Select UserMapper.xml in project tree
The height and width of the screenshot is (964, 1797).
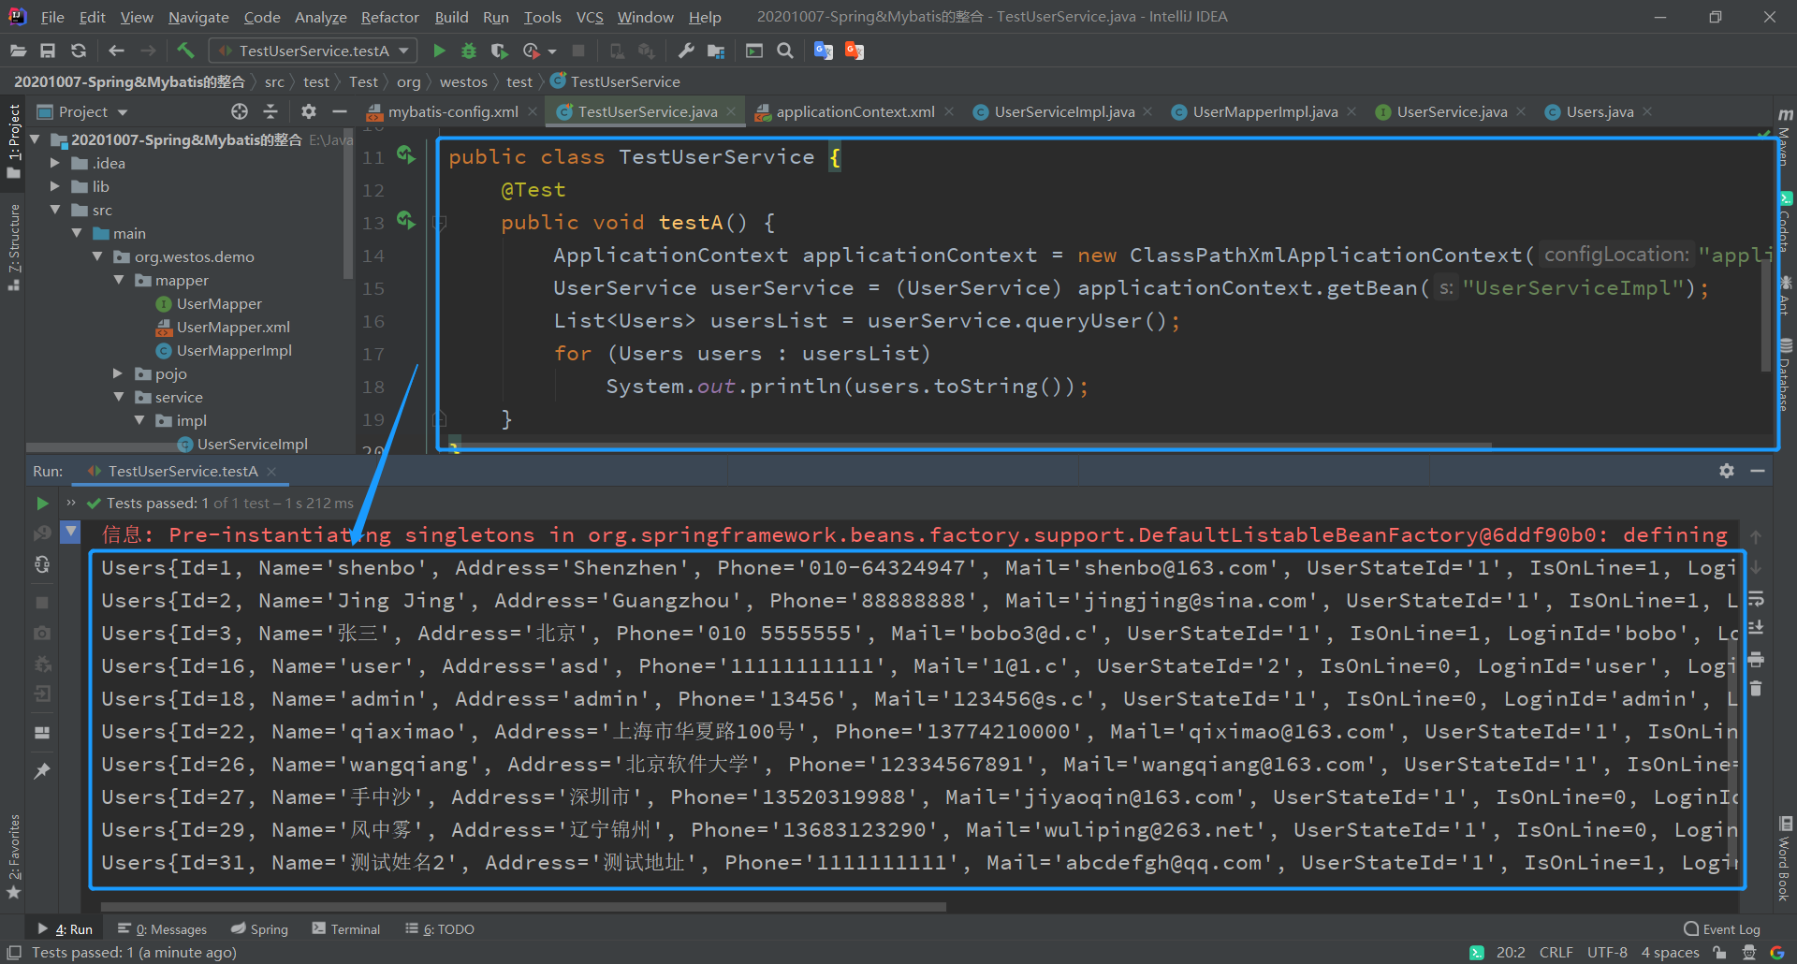[x=233, y=327]
